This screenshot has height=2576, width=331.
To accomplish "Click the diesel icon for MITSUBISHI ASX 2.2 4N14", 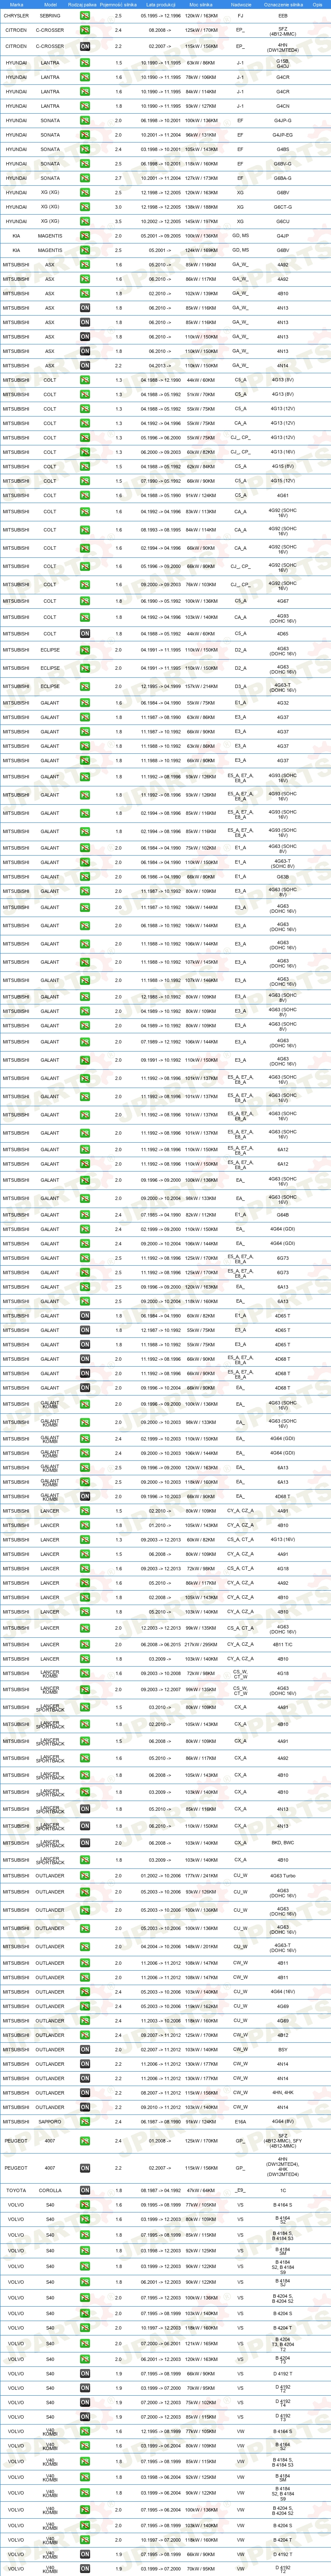I will [x=85, y=366].
